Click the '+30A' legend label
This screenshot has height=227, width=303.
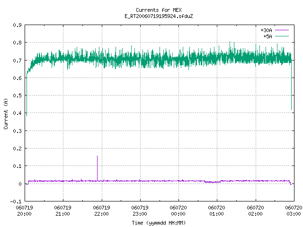coord(266,30)
